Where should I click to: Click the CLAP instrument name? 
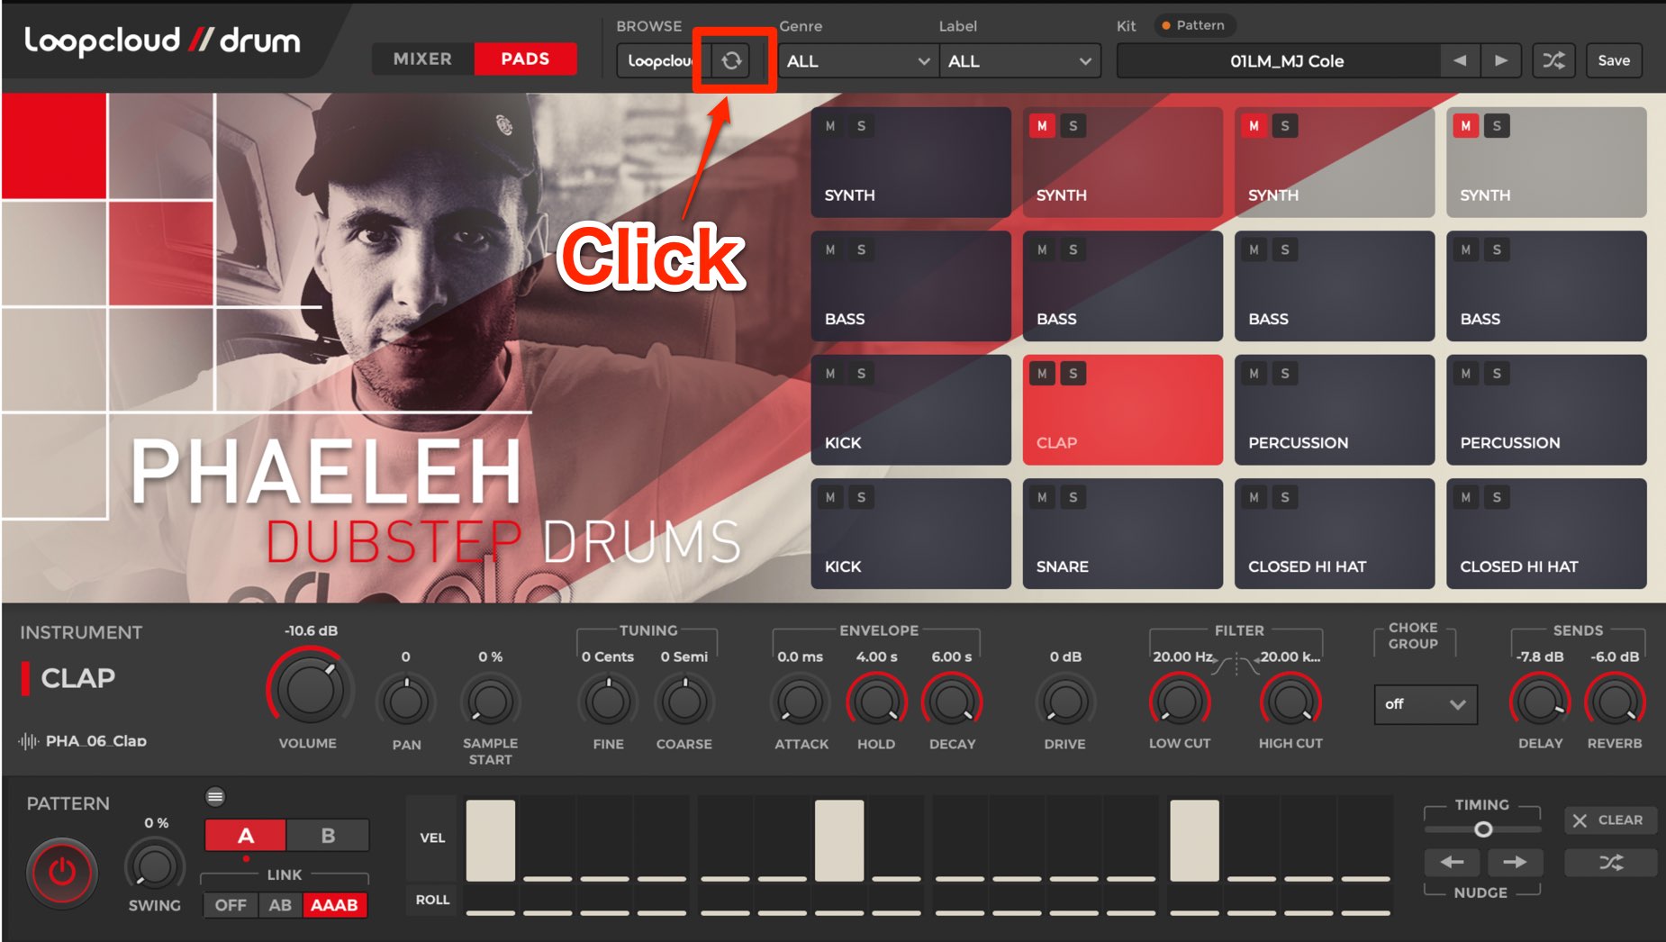(x=78, y=678)
